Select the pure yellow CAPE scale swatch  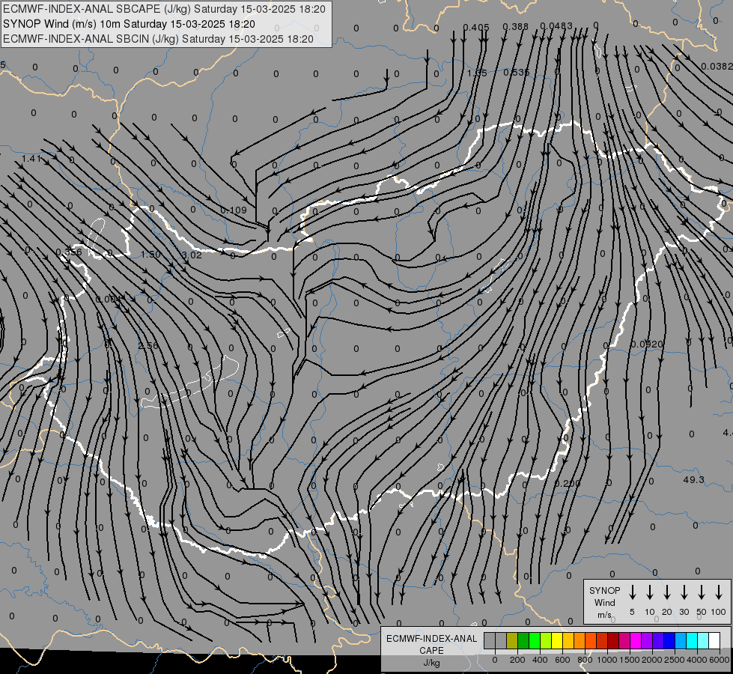[x=557, y=640]
